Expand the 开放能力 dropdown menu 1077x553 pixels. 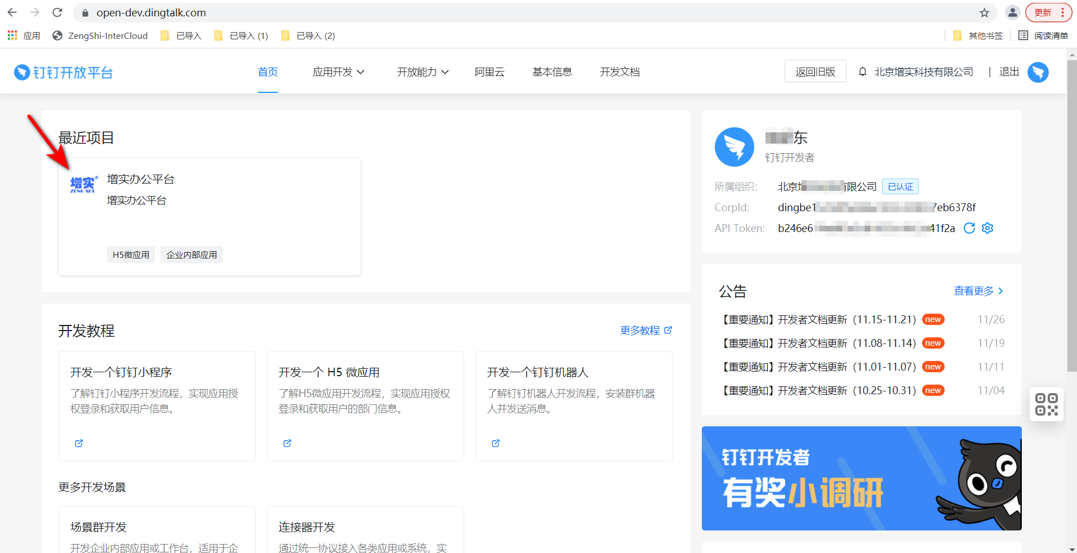pyautogui.click(x=422, y=72)
